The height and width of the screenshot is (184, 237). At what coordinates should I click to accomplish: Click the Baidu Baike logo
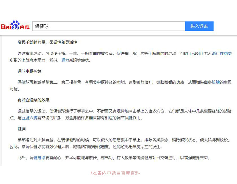tap(15, 25)
